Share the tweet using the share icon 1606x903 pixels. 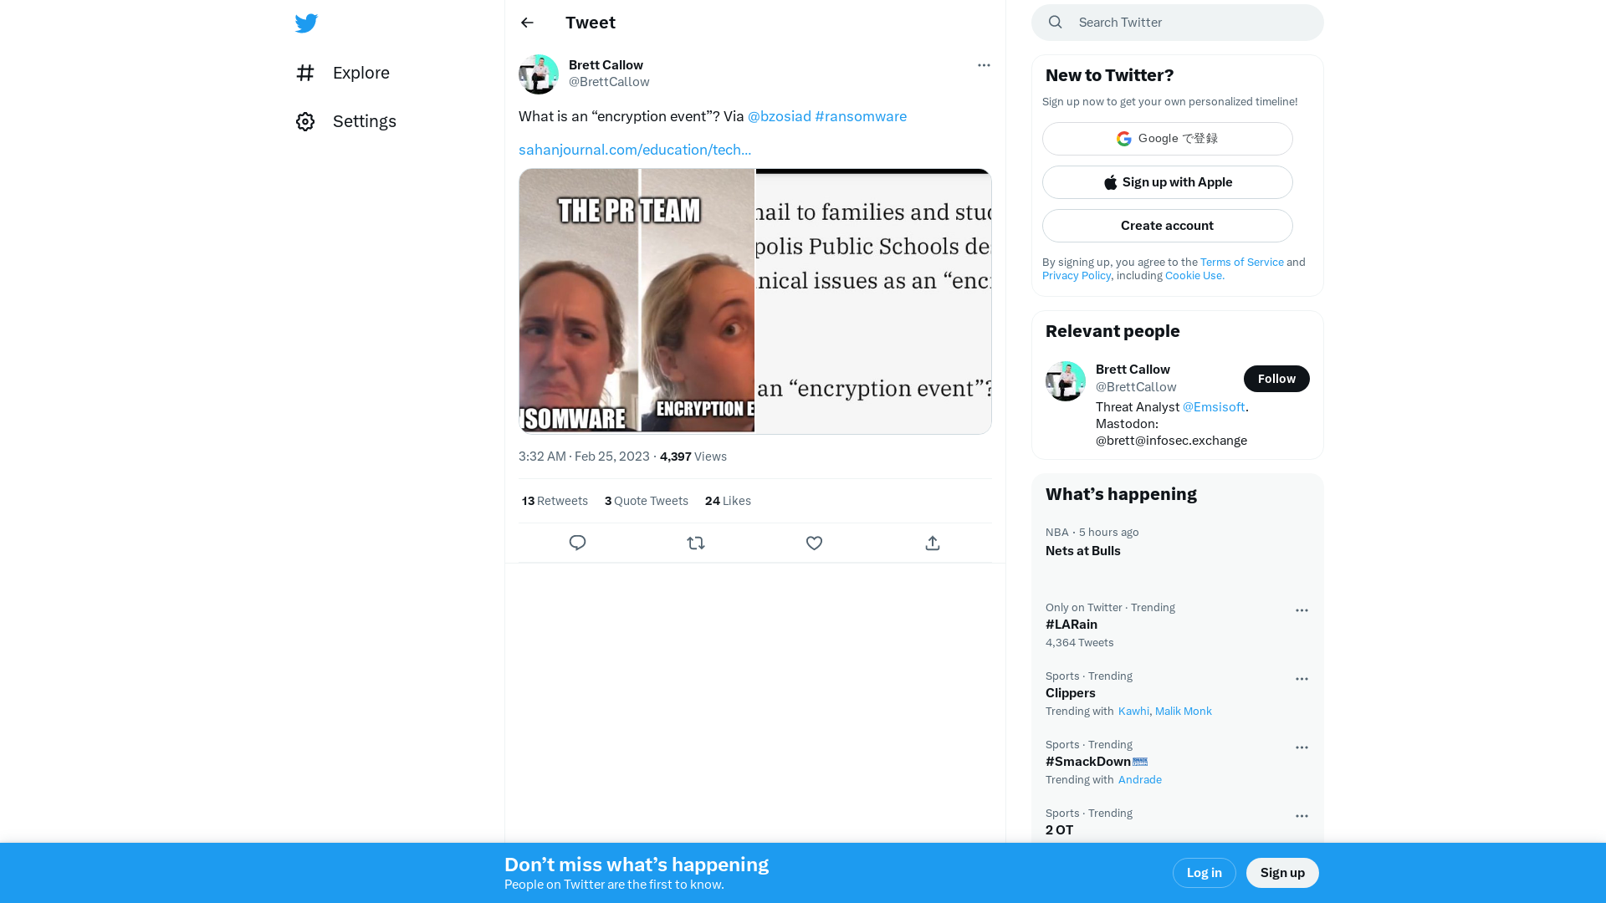coord(933,543)
